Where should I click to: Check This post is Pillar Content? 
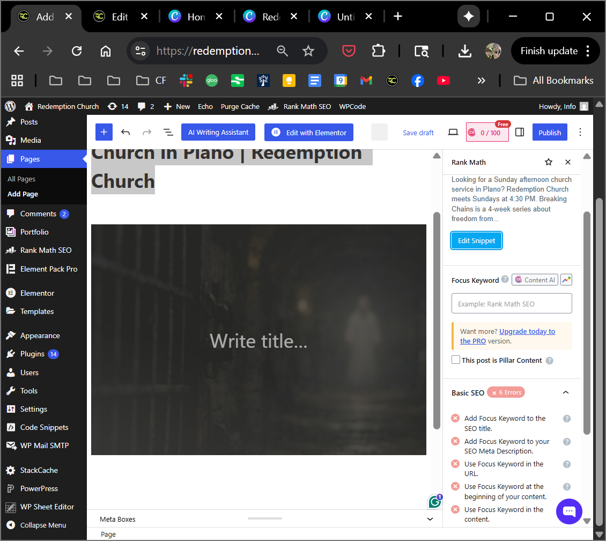(456, 360)
